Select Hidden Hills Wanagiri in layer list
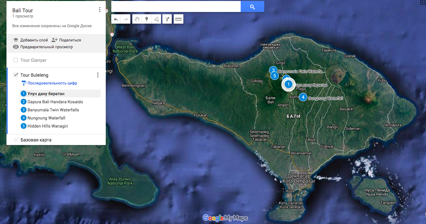The width and height of the screenshot is (426, 224). (48, 126)
